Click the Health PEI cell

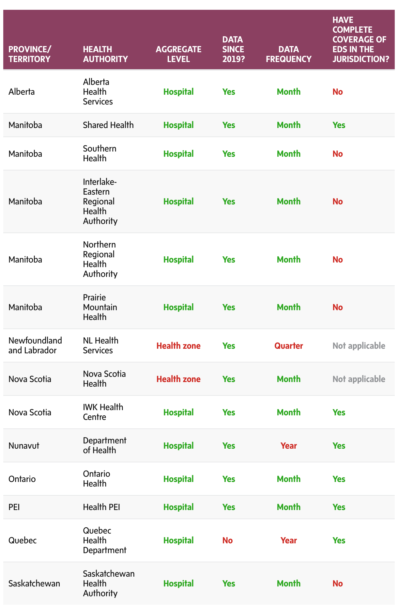coord(101,507)
